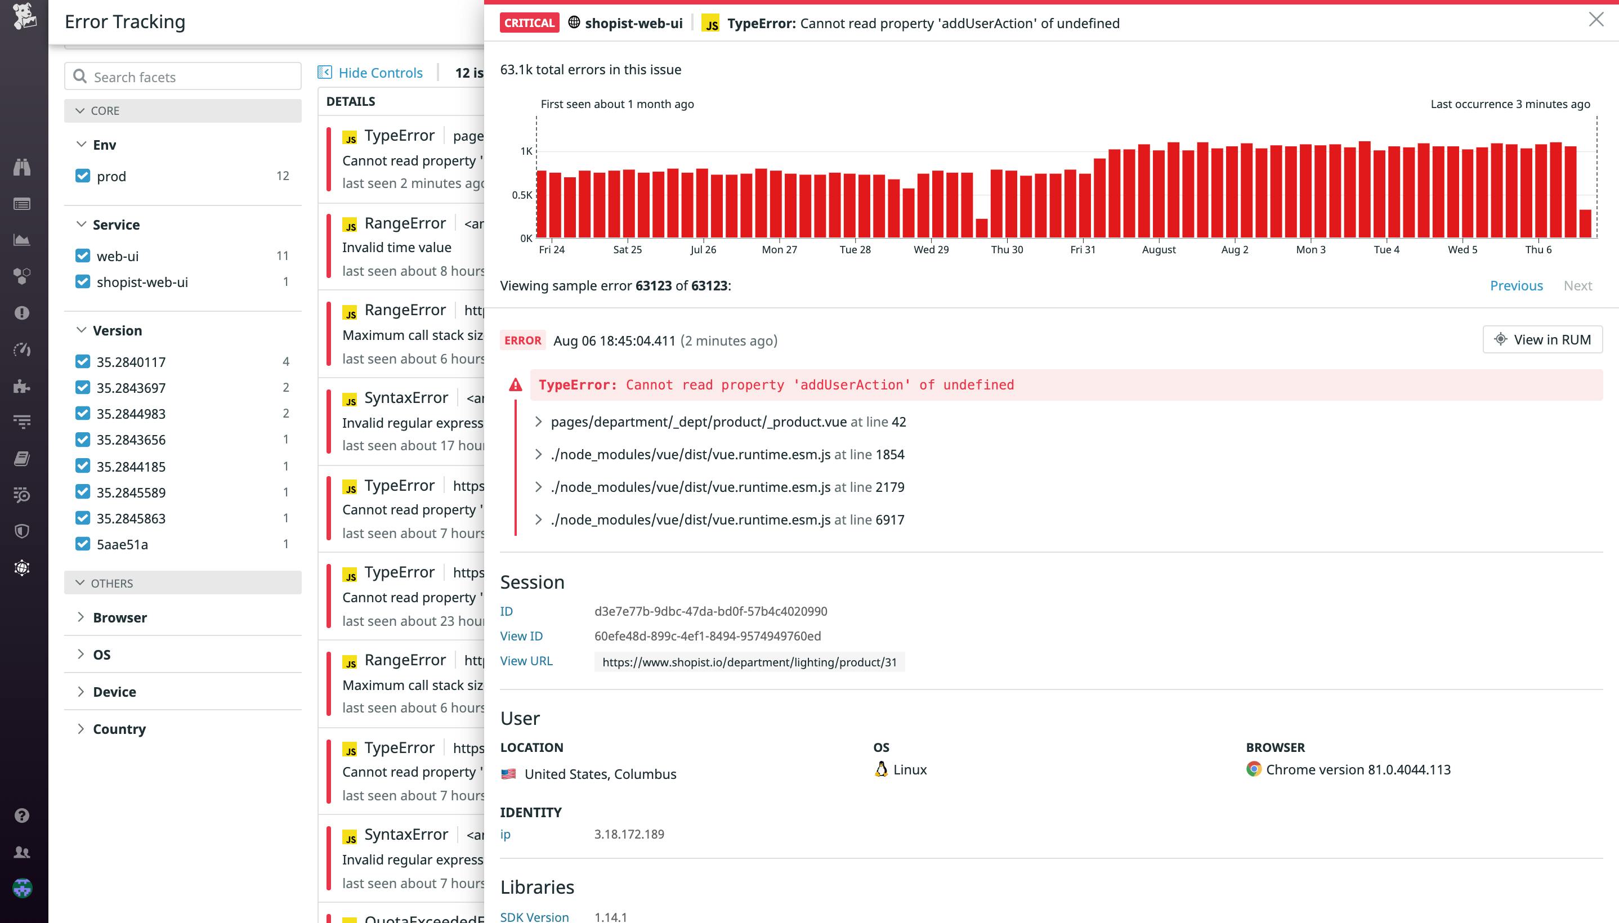Click the Hide Controls panel icon
Image resolution: width=1619 pixels, height=923 pixels.
pyautogui.click(x=325, y=72)
